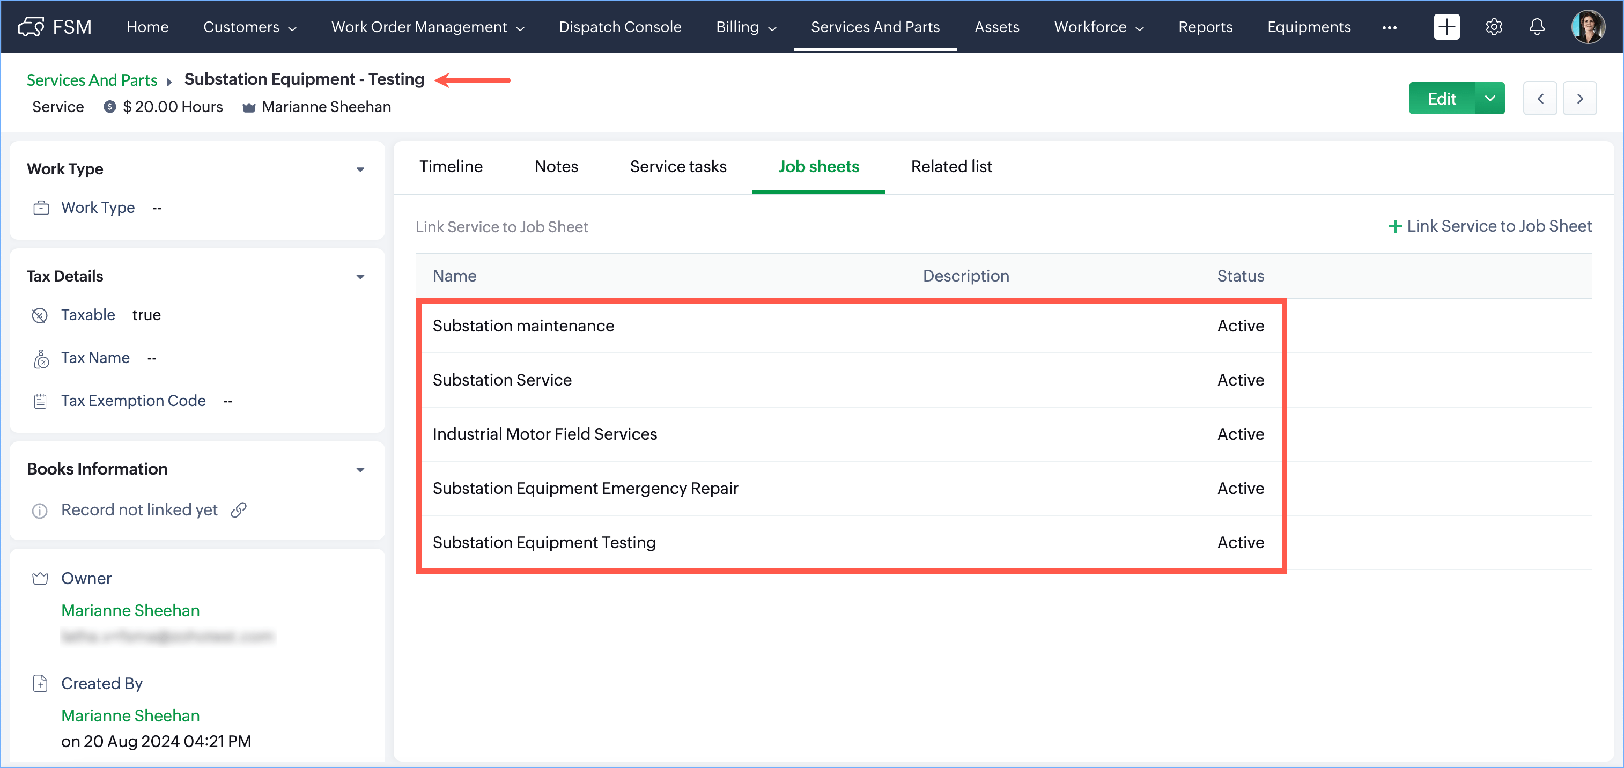Image resolution: width=1624 pixels, height=768 pixels.
Task: Go to previous record arrow
Action: point(1539,98)
